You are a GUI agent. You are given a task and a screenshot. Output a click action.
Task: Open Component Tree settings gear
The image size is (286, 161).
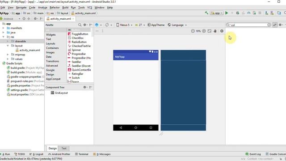point(85,87)
